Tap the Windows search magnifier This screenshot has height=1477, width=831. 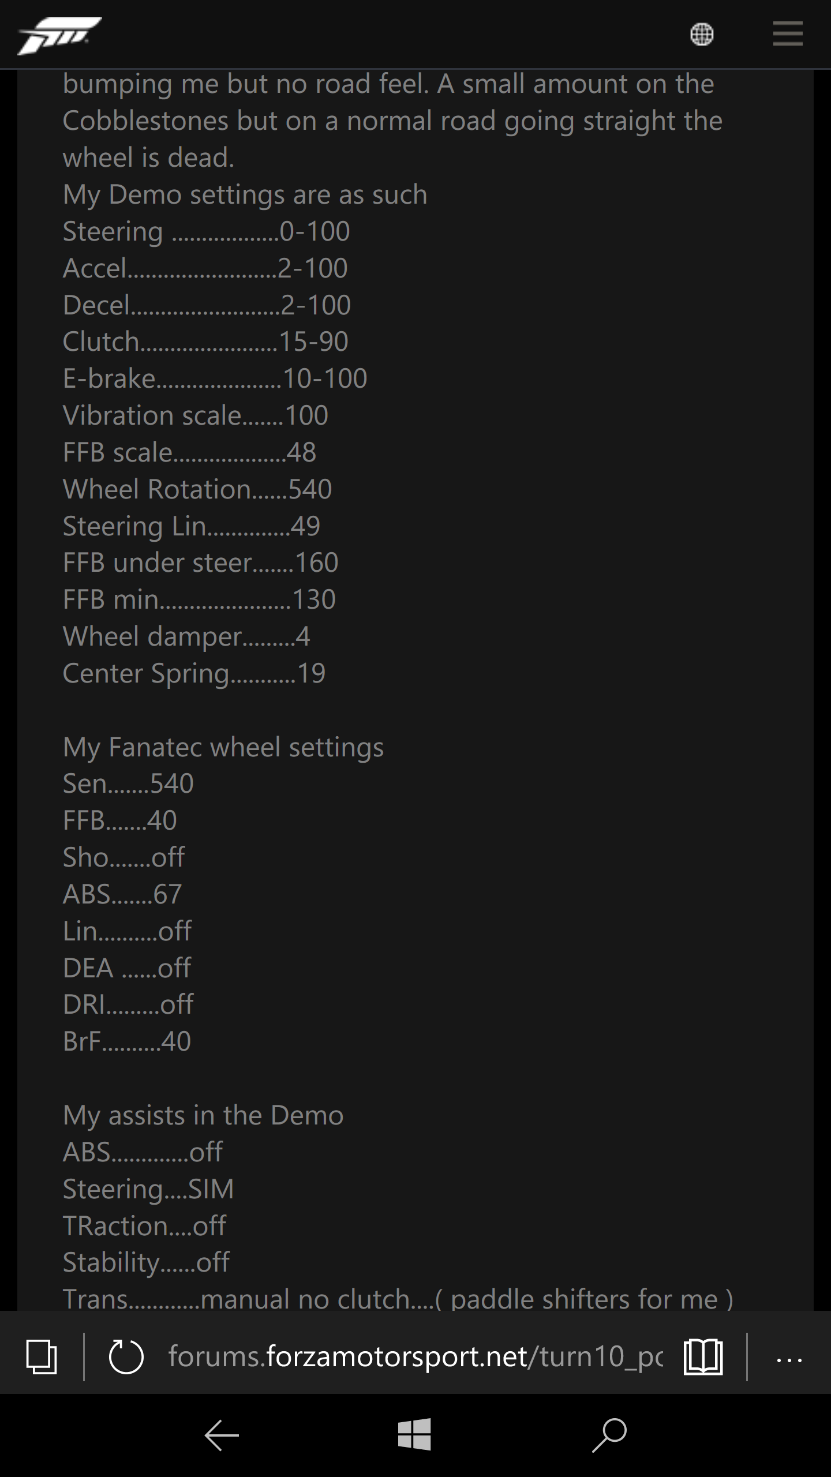click(609, 1434)
